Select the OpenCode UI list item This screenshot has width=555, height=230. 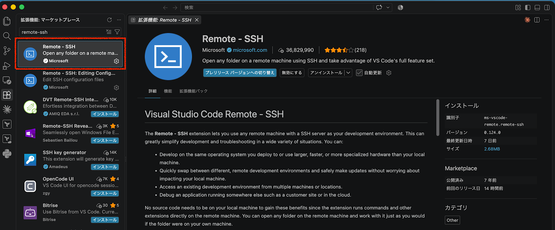click(x=70, y=186)
